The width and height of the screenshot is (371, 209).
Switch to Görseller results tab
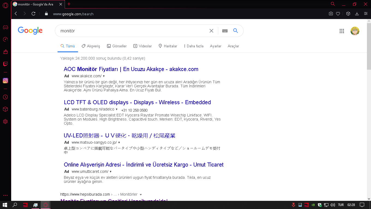[117, 46]
